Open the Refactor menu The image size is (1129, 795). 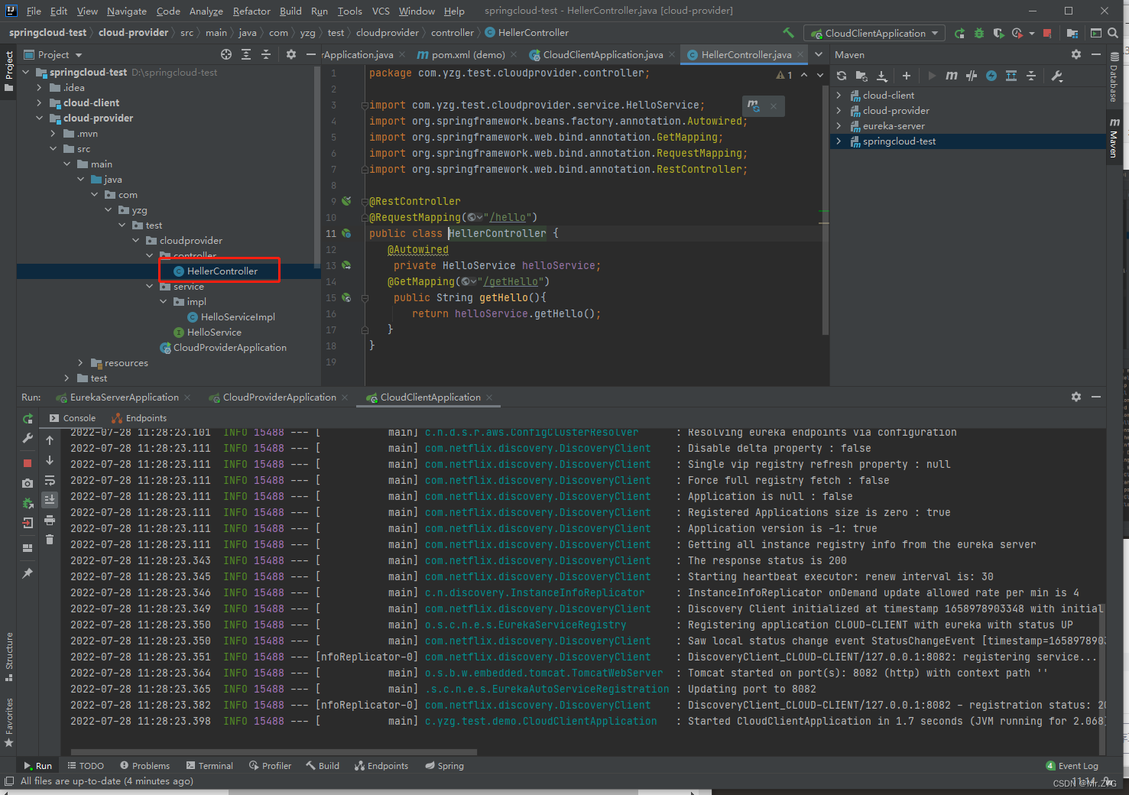point(251,11)
